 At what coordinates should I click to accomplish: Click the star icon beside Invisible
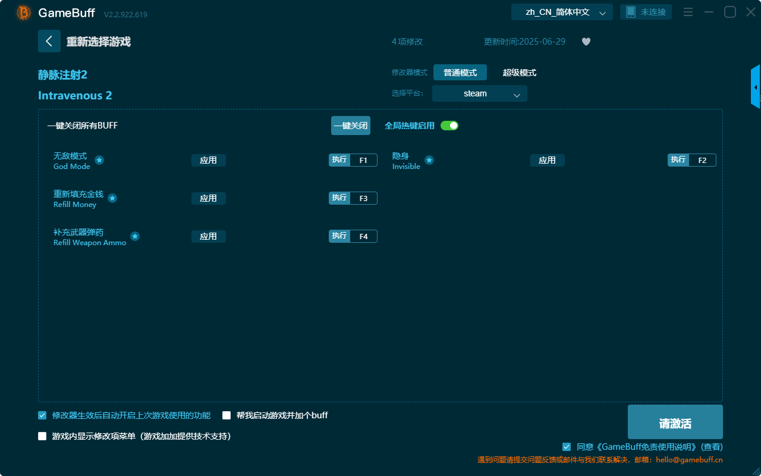[429, 160]
